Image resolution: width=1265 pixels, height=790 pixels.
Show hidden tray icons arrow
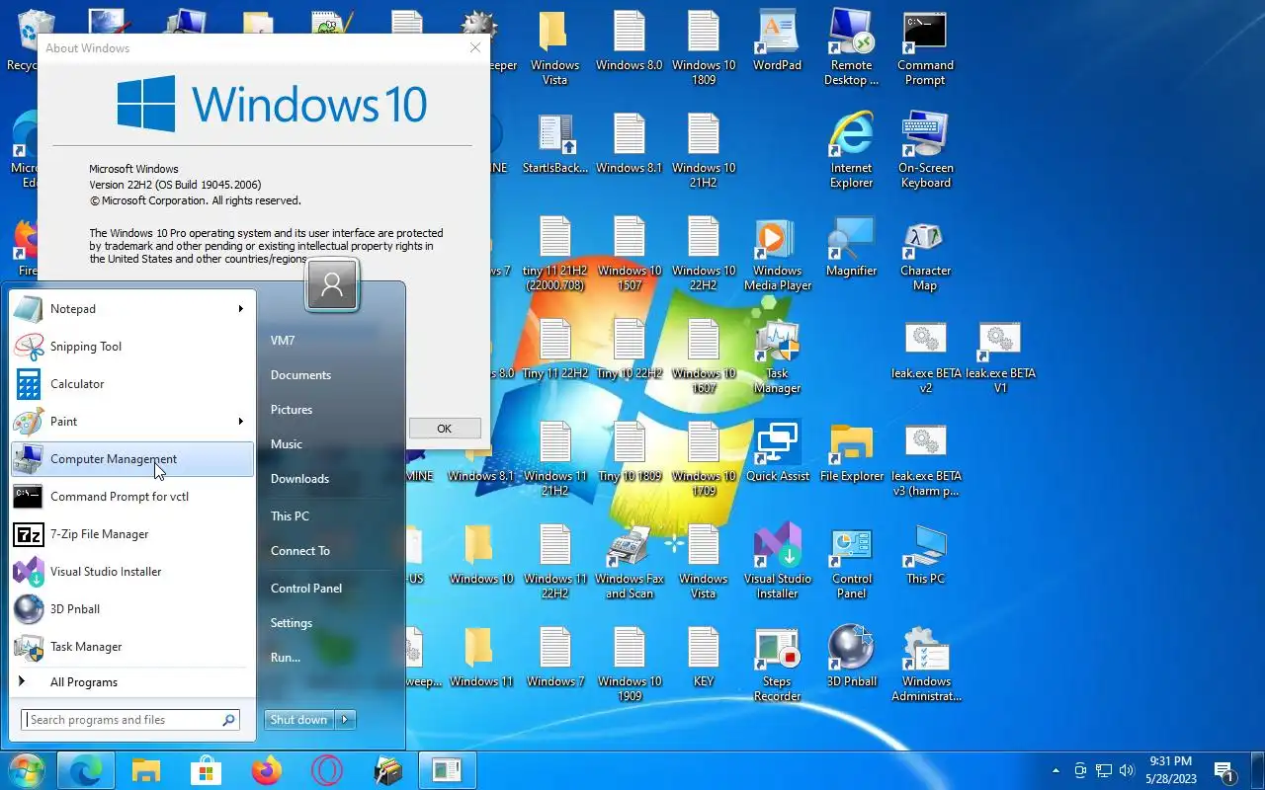(x=1055, y=770)
